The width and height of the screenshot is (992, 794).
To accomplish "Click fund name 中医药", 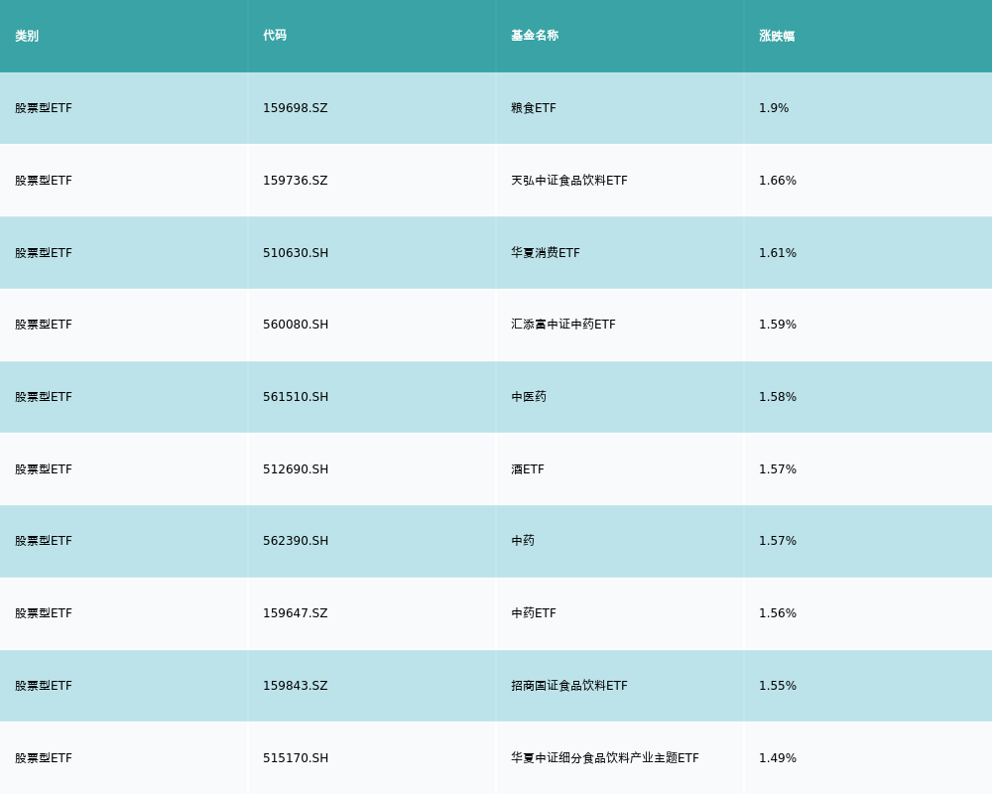I will tap(529, 397).
